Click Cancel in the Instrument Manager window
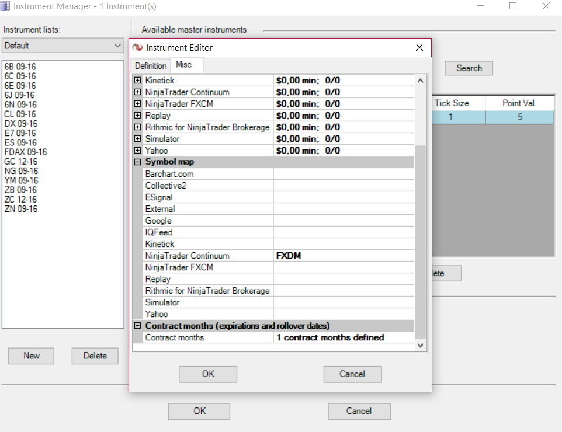562x432 pixels. [x=359, y=411]
